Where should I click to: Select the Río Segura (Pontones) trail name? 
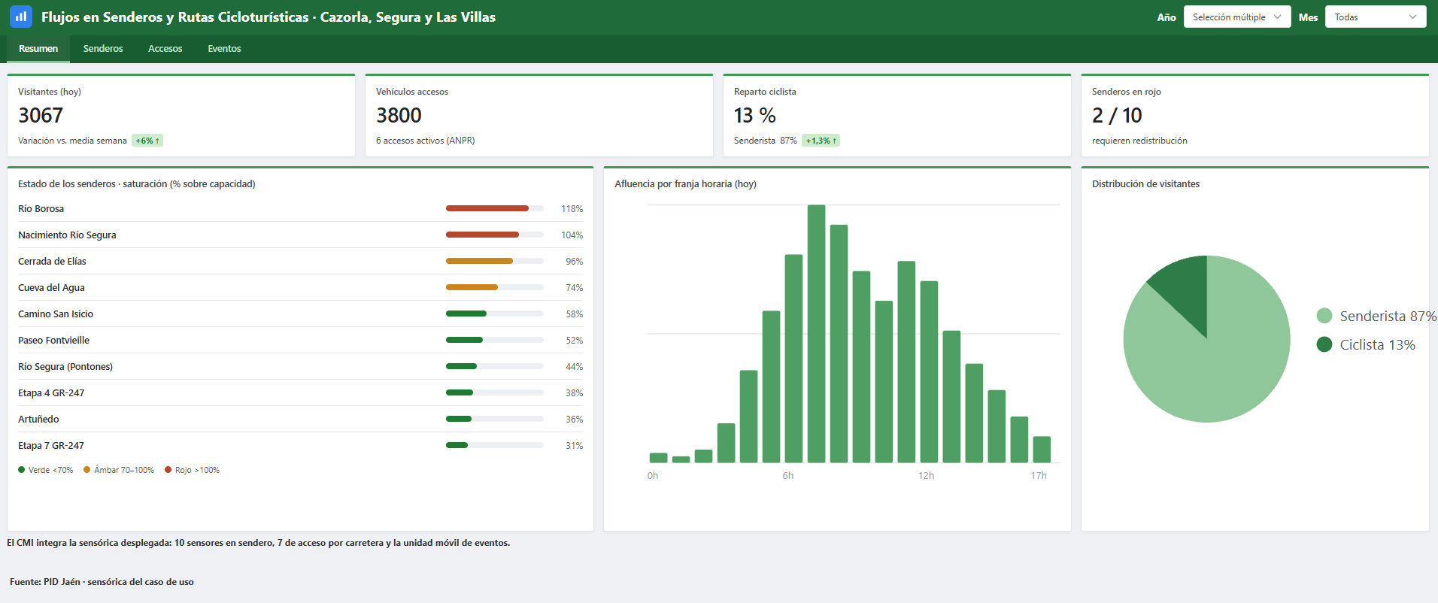coord(65,367)
